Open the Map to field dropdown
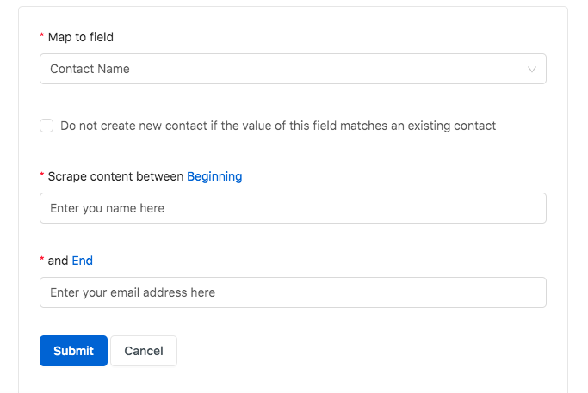The width and height of the screenshot is (588, 393). [293, 69]
